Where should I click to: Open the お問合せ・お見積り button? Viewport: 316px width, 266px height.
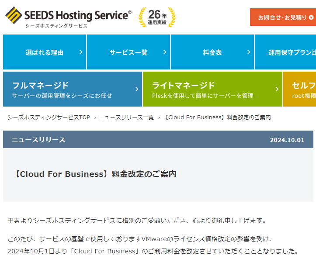[283, 17]
